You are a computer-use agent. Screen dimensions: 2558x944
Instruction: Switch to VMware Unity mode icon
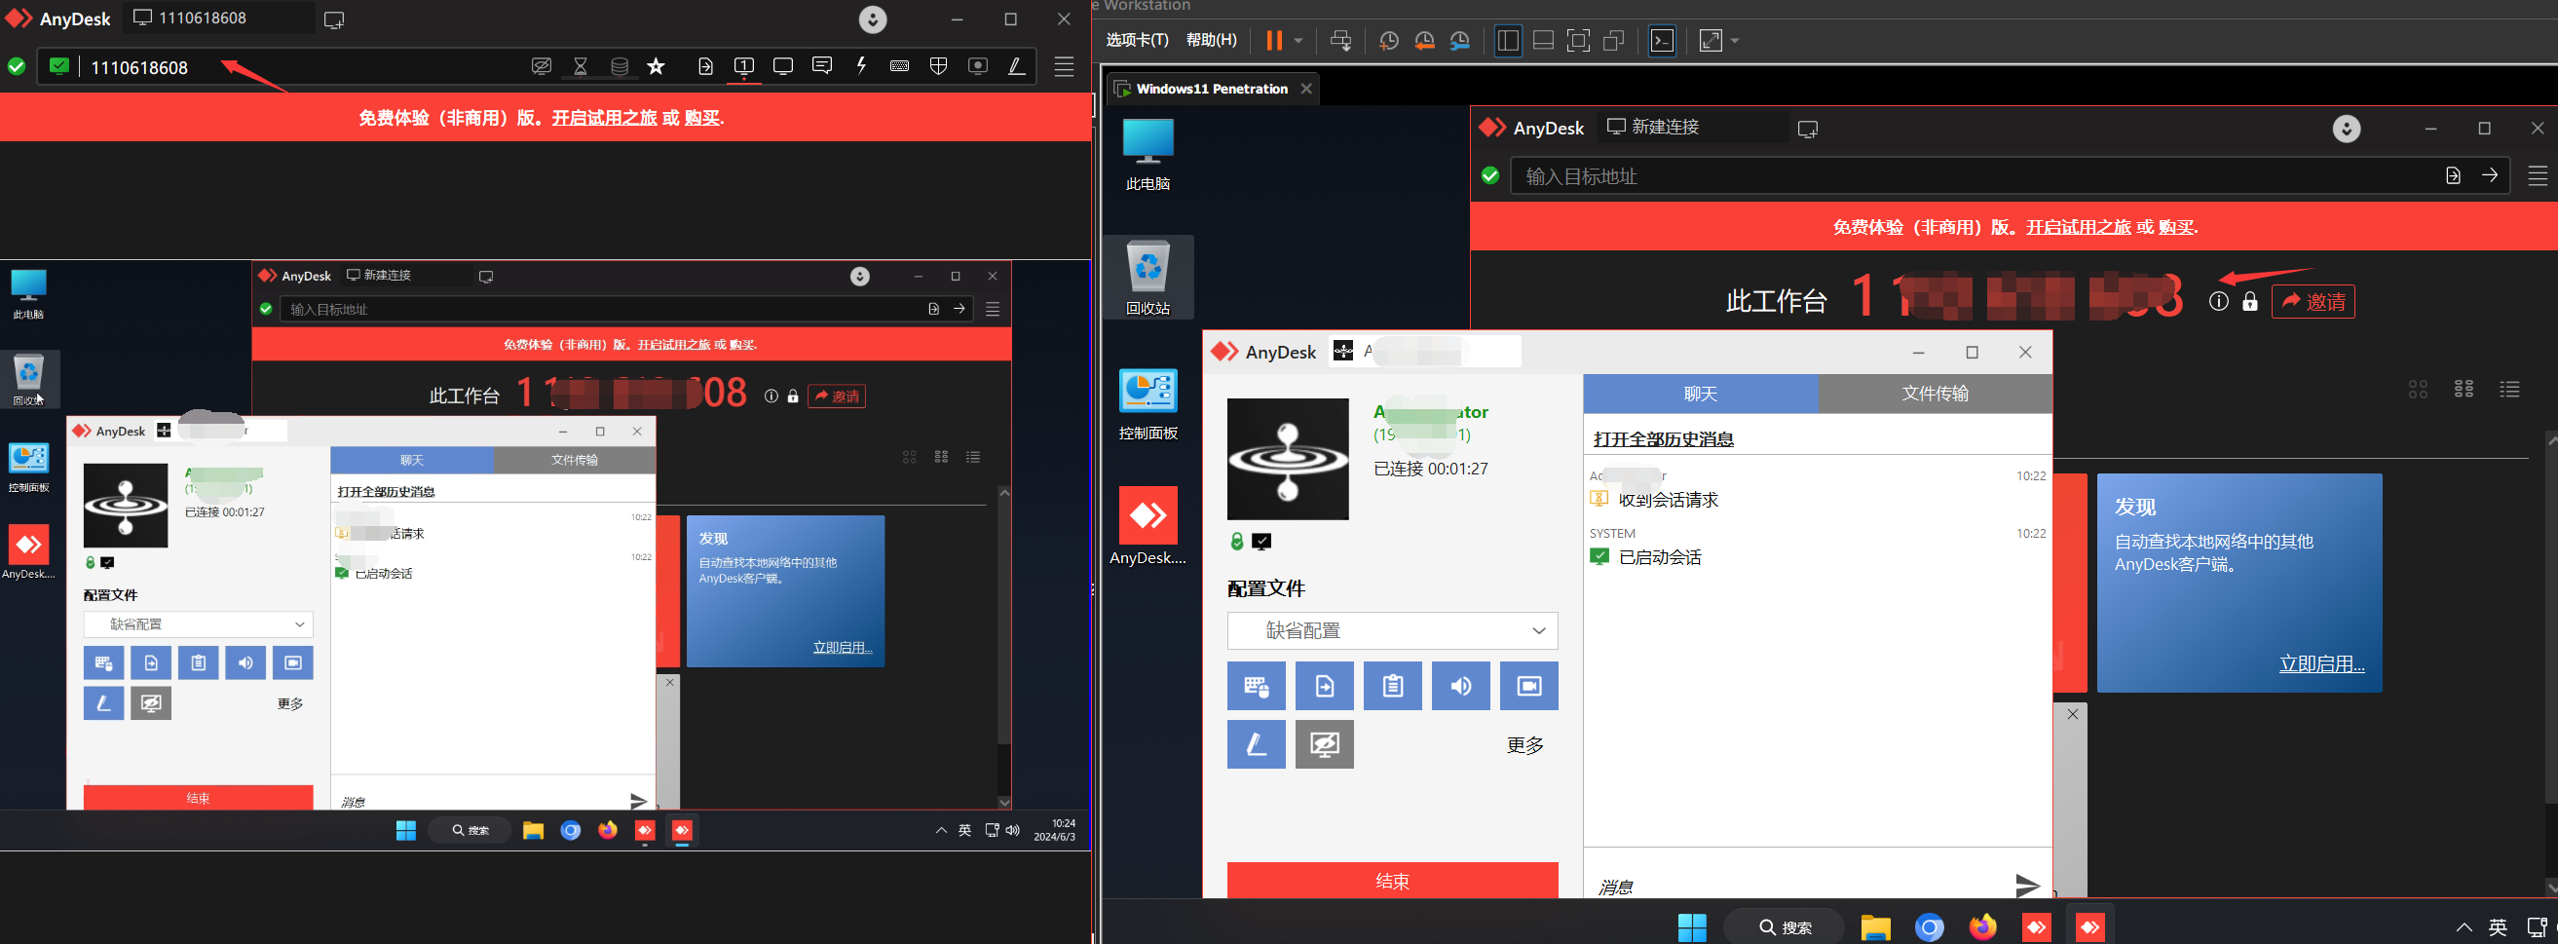tap(1614, 41)
